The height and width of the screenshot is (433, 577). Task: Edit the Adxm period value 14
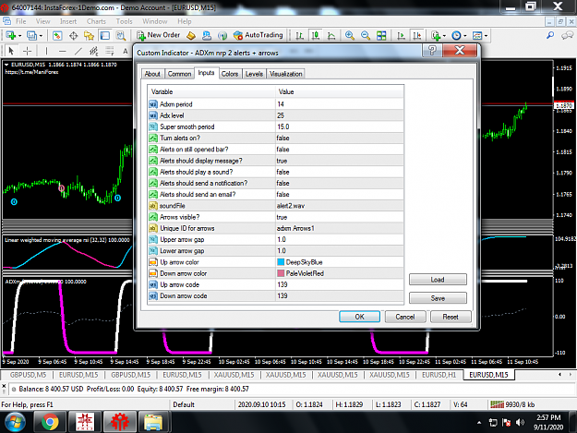coord(340,104)
